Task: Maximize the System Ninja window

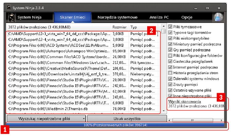Action: pos(207,8)
